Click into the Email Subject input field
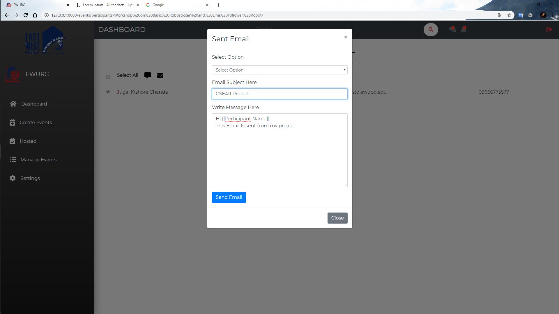559x314 pixels. tap(279, 94)
